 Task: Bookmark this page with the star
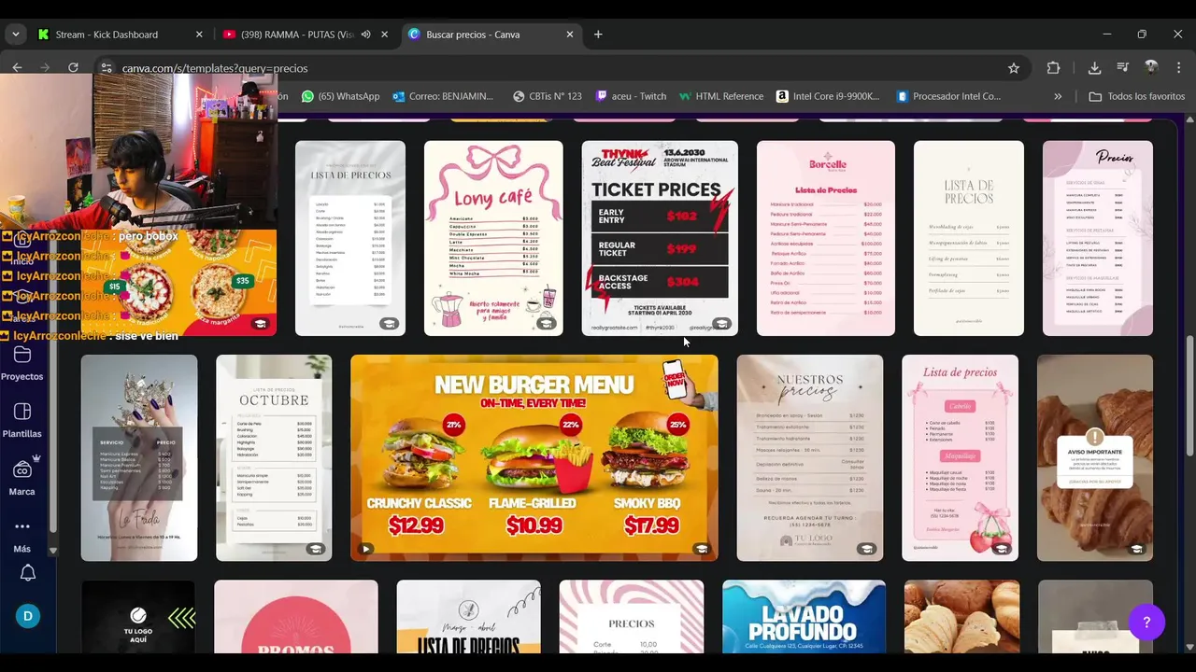coord(1014,68)
